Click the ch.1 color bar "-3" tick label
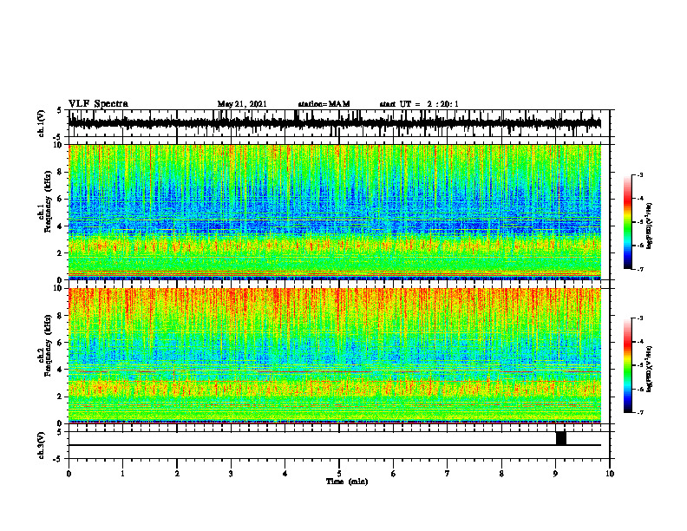Viewport: 687px width, 531px height. 640,175
